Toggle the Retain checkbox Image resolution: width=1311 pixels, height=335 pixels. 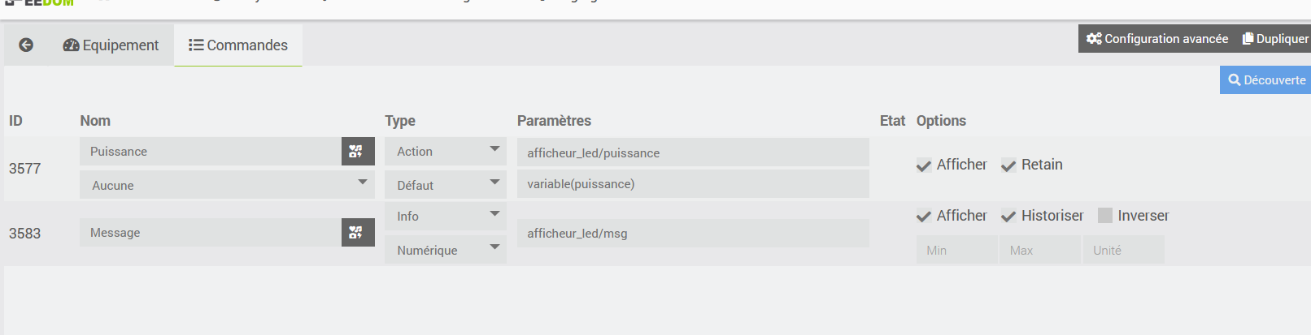[x=1008, y=165]
